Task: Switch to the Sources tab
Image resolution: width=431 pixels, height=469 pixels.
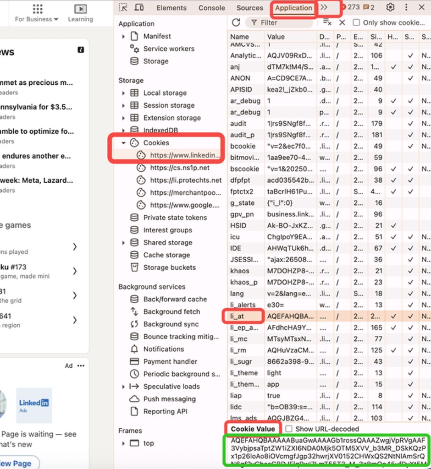Action: pos(249,8)
